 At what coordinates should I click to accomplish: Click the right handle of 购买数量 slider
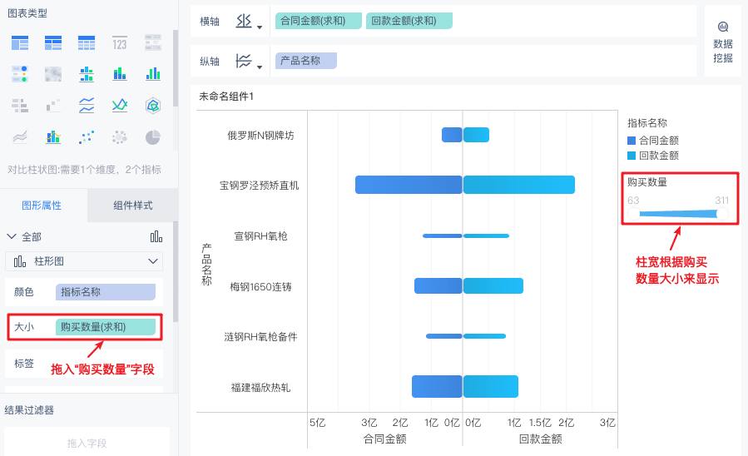tap(722, 213)
